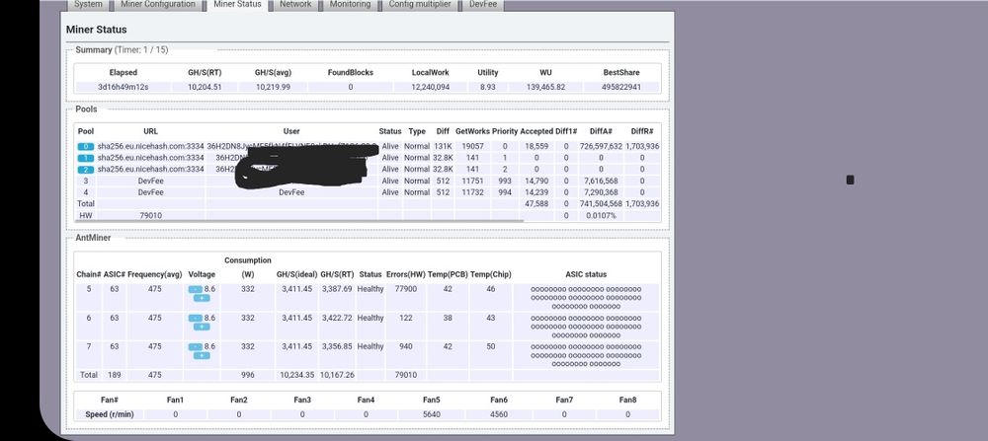
Task: Open the Miner Configuration tab
Action: coord(158,4)
